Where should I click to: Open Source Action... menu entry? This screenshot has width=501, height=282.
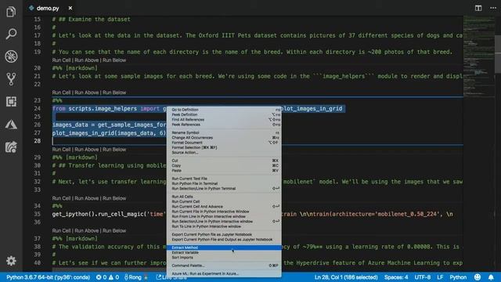pyautogui.click(x=224, y=153)
